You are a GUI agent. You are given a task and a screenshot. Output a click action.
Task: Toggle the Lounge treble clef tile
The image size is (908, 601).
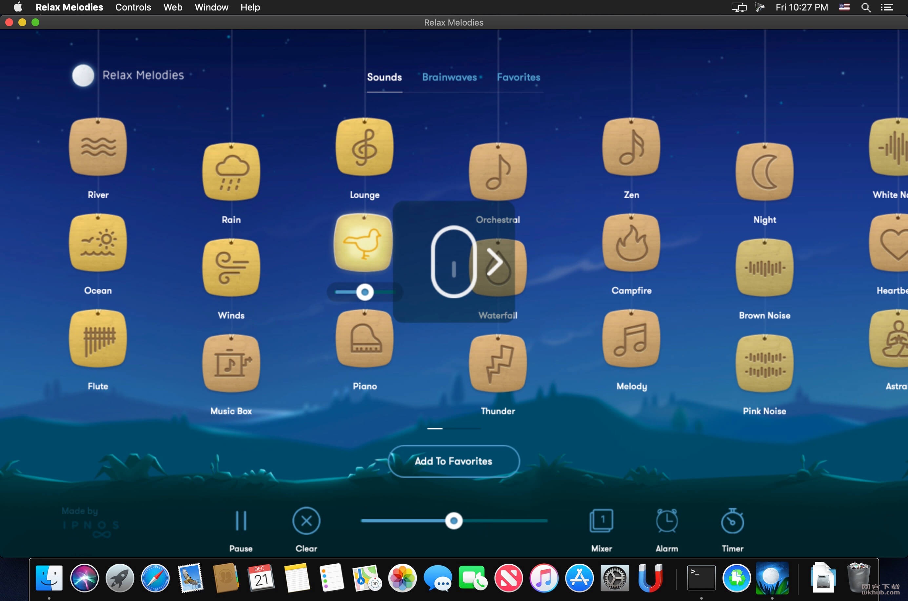pos(365,147)
